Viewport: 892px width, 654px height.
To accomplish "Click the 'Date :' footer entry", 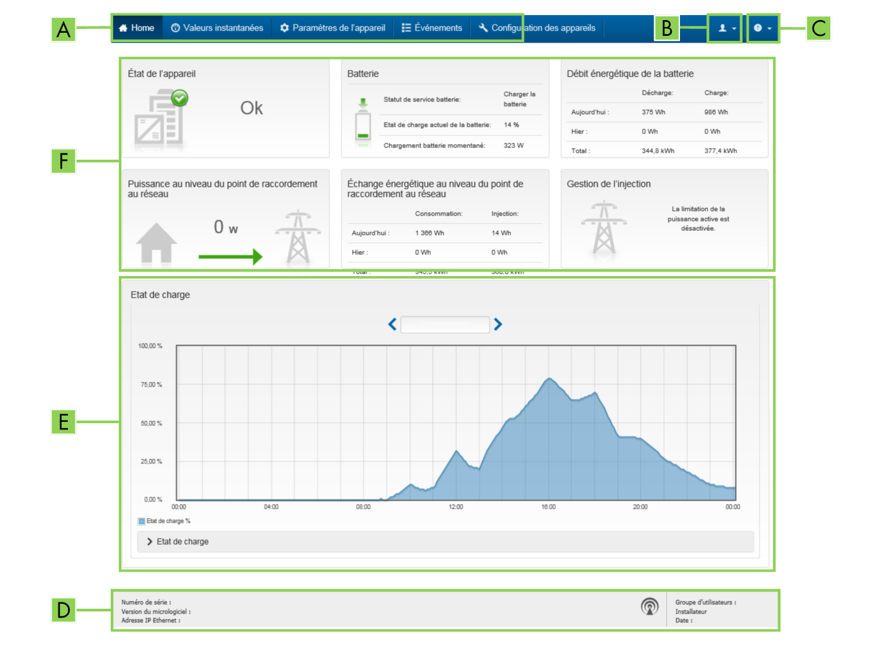I will [684, 620].
